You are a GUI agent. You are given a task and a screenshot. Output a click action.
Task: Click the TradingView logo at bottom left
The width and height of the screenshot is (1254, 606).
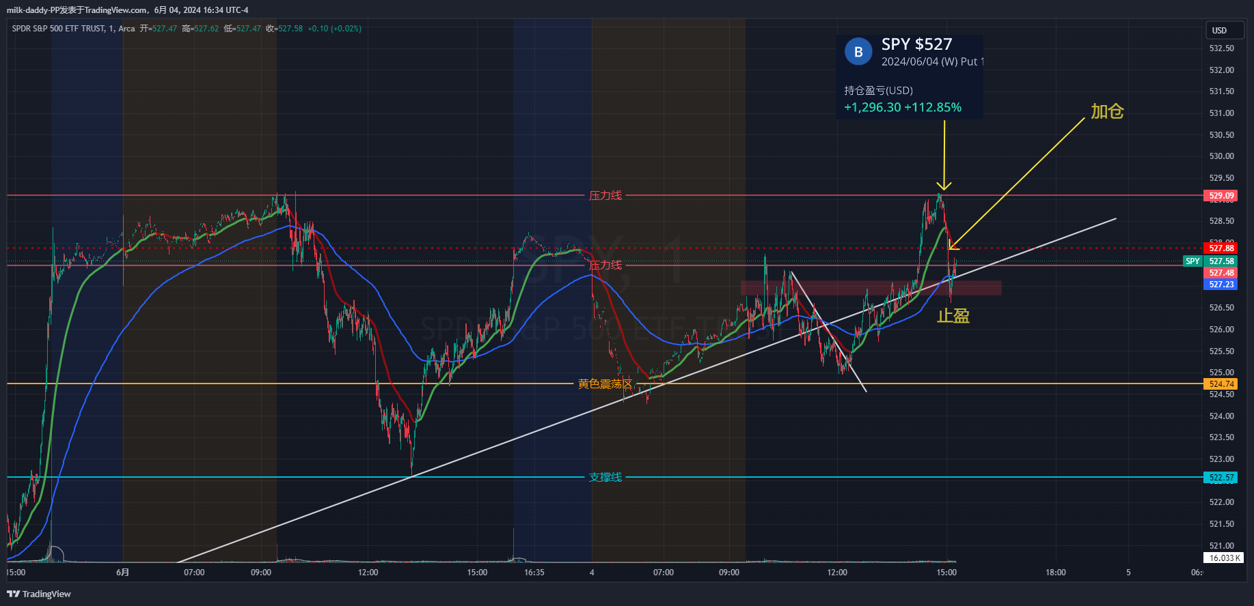tap(39, 594)
